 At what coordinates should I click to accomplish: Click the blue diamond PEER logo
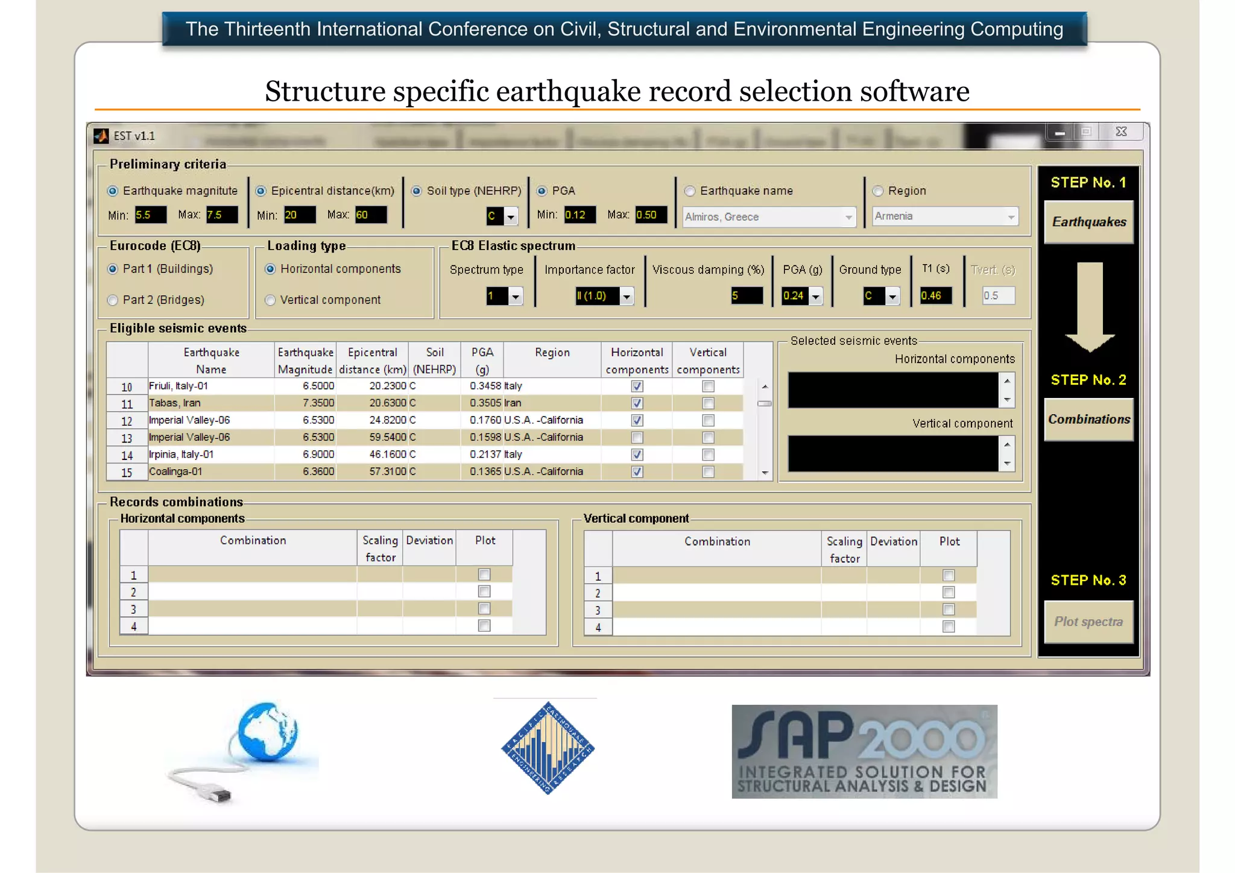pos(548,748)
